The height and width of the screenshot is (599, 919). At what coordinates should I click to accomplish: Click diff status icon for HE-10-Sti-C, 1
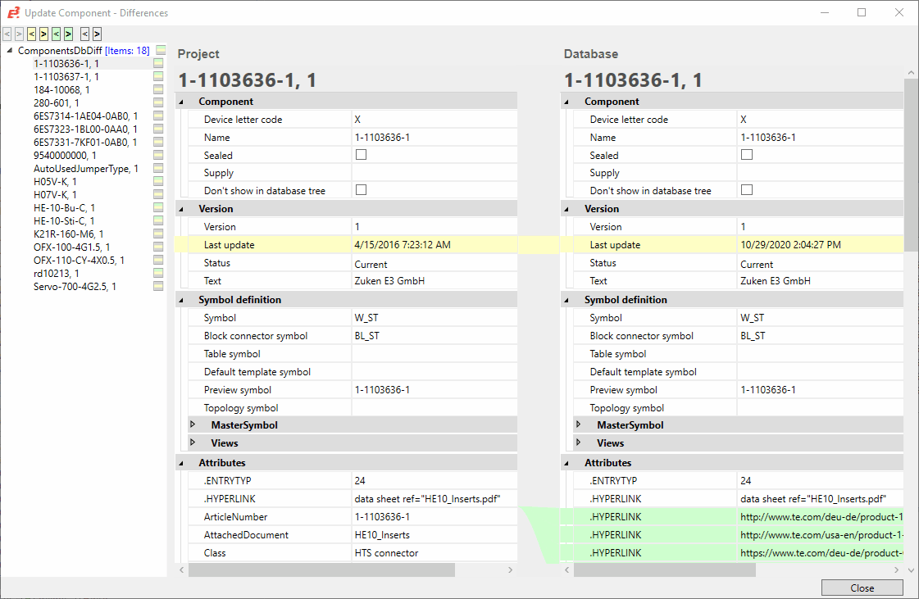click(x=158, y=220)
